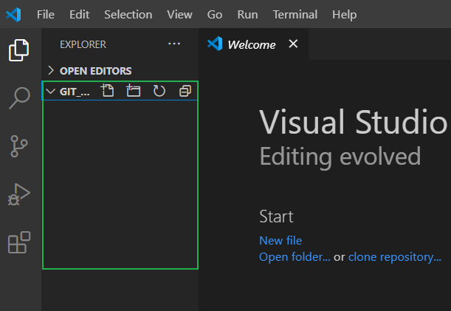Open the Search view in activity bar
Image resolution: width=451 pixels, height=311 pixels.
pyautogui.click(x=19, y=98)
